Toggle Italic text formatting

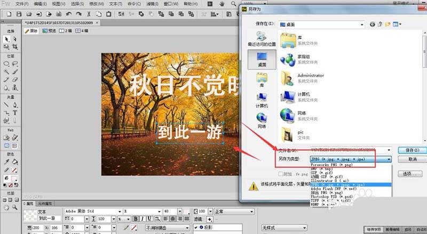tap(143, 219)
